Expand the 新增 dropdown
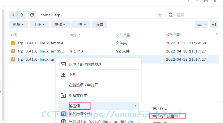 (19, 24)
